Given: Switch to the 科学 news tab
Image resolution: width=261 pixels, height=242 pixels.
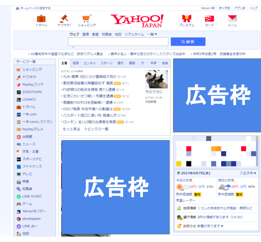Looking at the screenshot, I should (x=153, y=63).
